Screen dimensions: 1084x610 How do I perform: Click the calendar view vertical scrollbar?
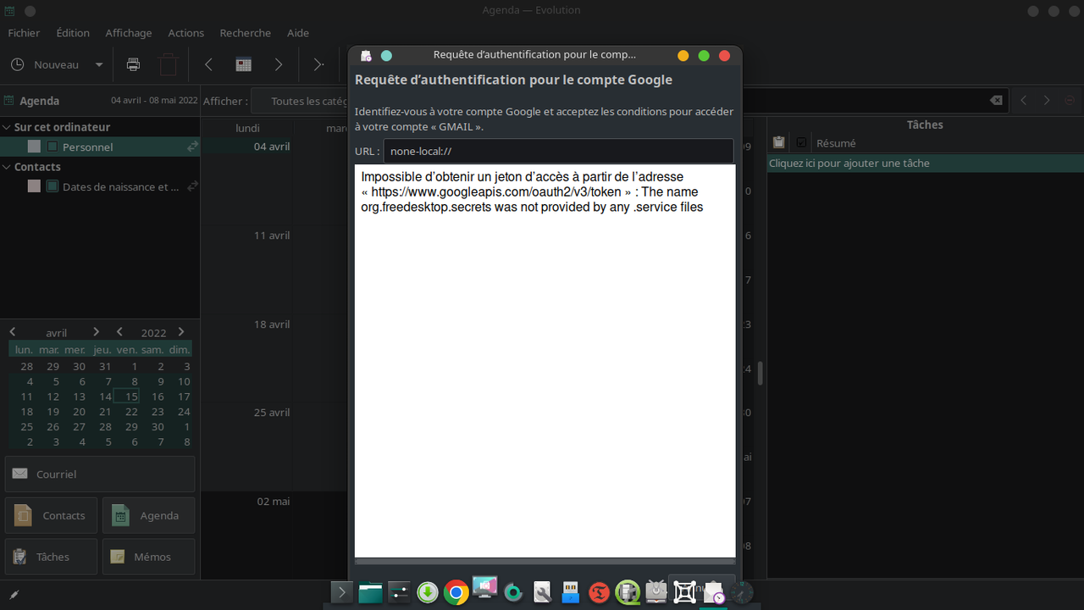tap(760, 373)
